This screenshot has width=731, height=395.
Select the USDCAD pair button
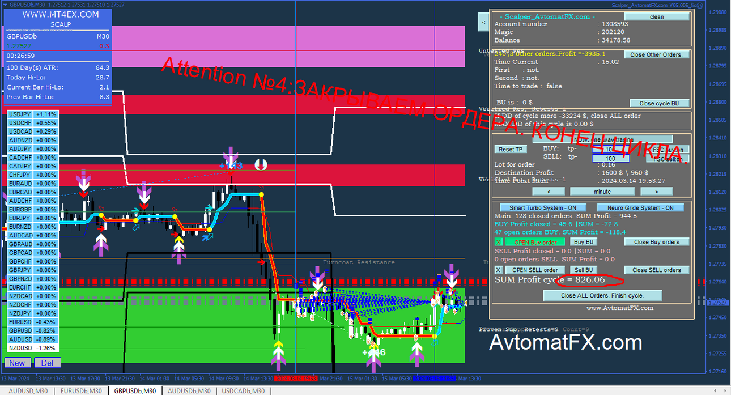point(20,131)
